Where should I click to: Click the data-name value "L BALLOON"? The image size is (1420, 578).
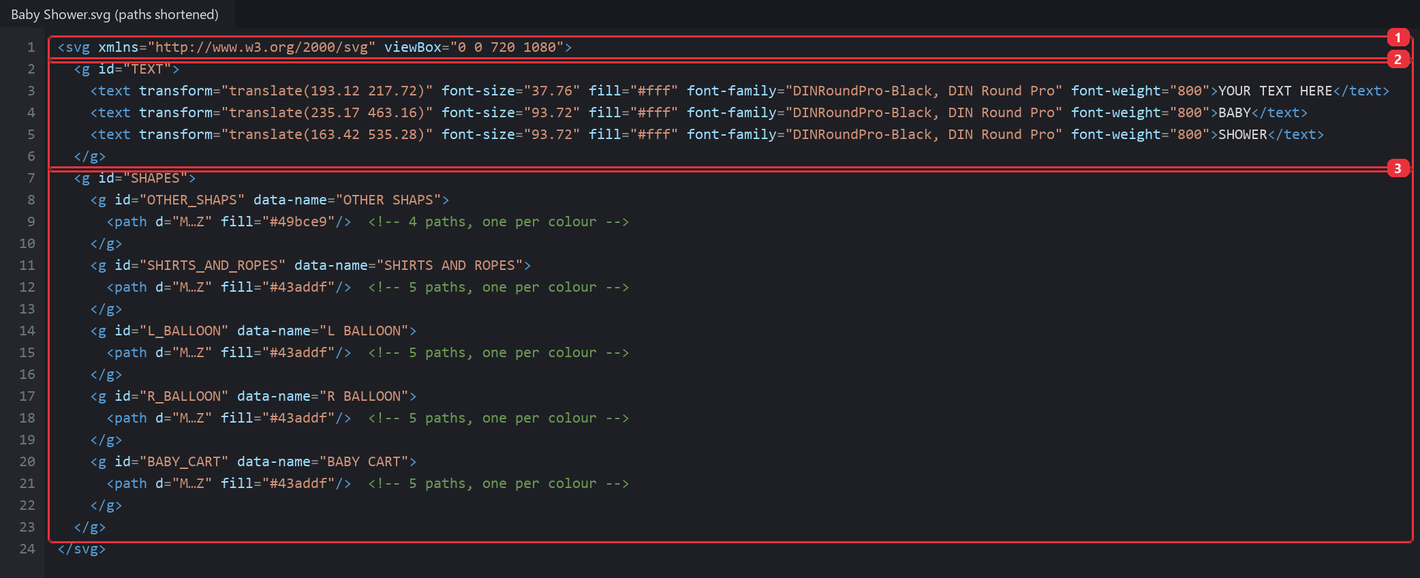(364, 331)
